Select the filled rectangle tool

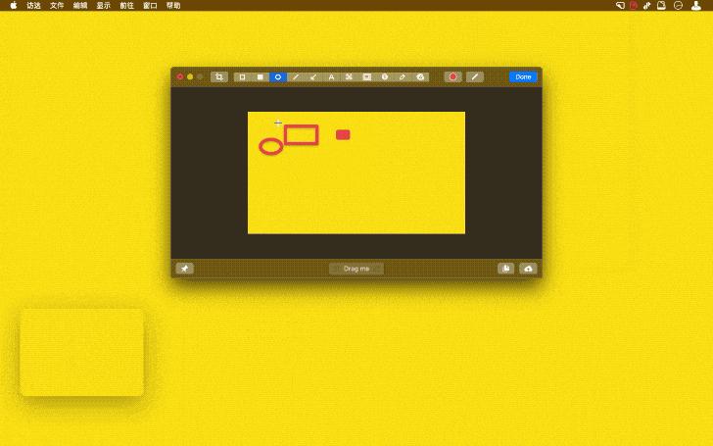(x=260, y=76)
